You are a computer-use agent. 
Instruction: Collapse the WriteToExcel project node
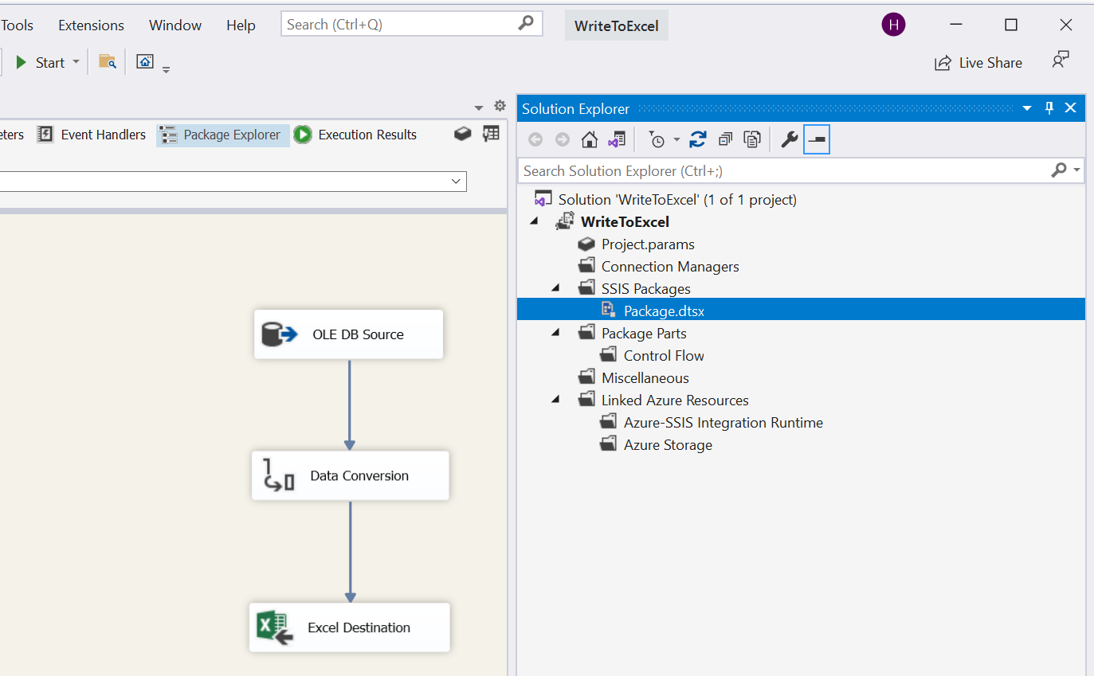(x=533, y=222)
